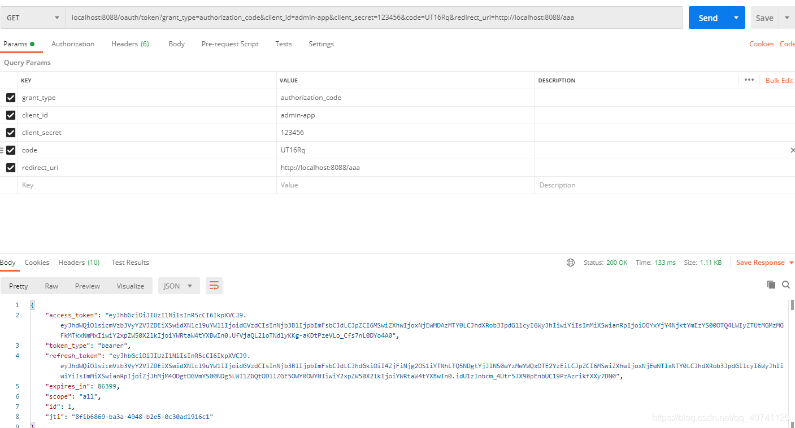Screen dimensions: 795x428
Task: Click the Bulk Edit link
Action: tap(779, 81)
